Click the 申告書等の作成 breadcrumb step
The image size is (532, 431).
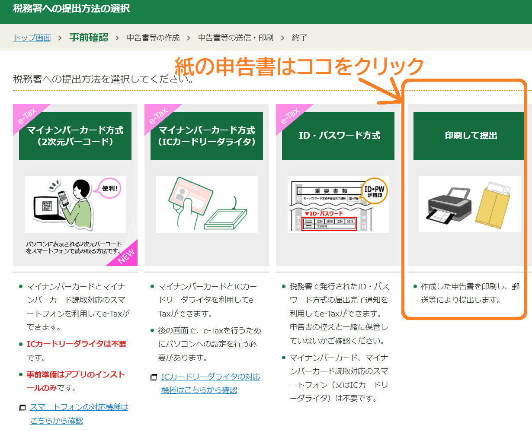click(x=153, y=38)
